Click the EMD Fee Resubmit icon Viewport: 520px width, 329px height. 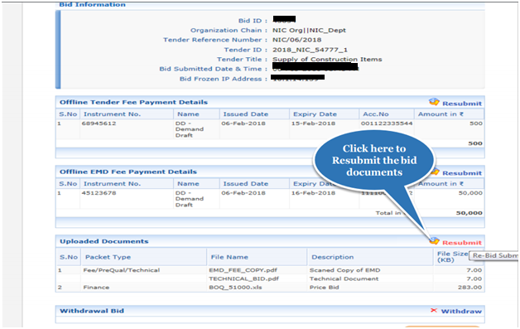point(435,172)
